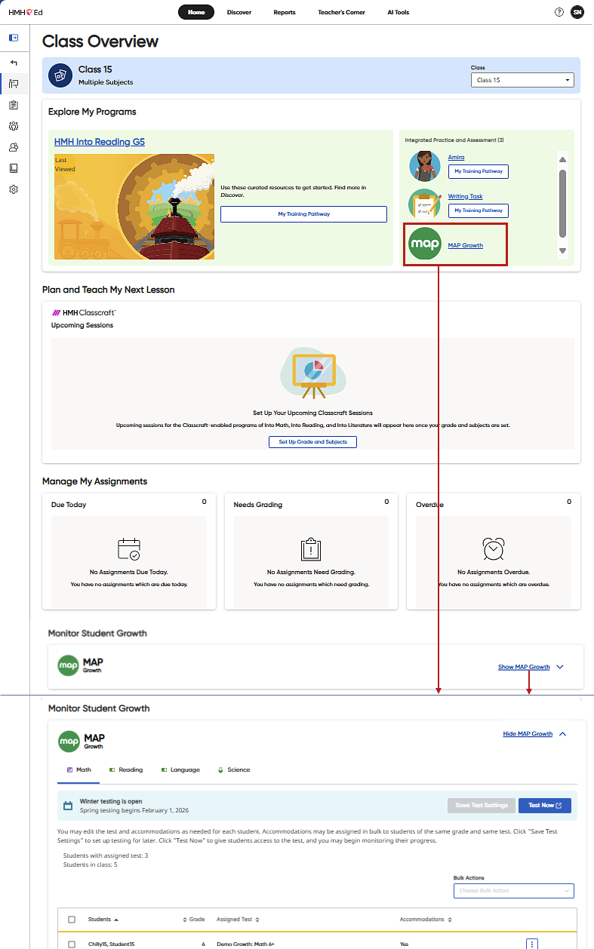Open the community groups icon in sidebar

[x=14, y=125]
